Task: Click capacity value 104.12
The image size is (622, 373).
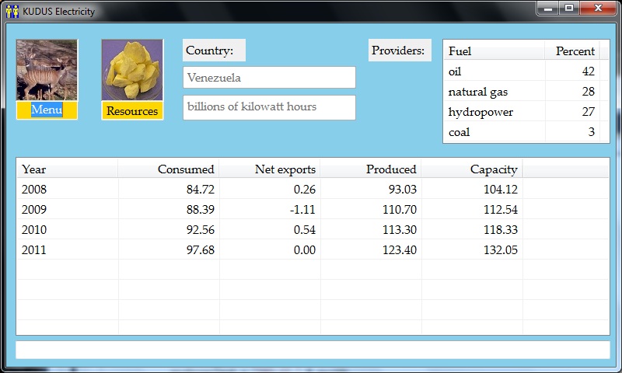Action: (x=501, y=190)
